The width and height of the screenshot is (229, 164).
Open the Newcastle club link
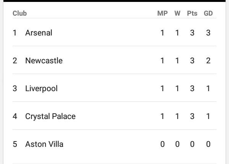pyautogui.click(x=44, y=61)
